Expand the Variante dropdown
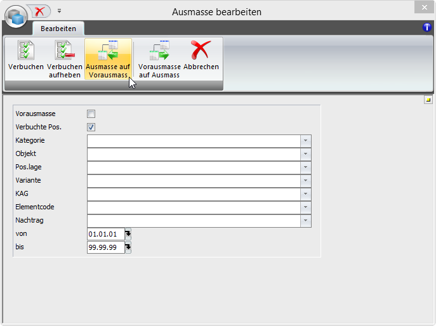 (x=306, y=181)
